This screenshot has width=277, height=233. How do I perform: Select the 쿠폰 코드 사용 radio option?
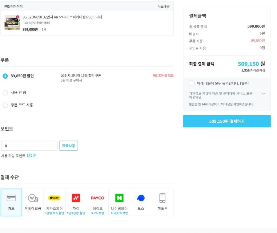click(x=5, y=105)
